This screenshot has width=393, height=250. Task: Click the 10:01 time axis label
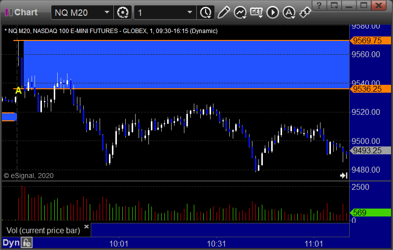click(x=119, y=244)
